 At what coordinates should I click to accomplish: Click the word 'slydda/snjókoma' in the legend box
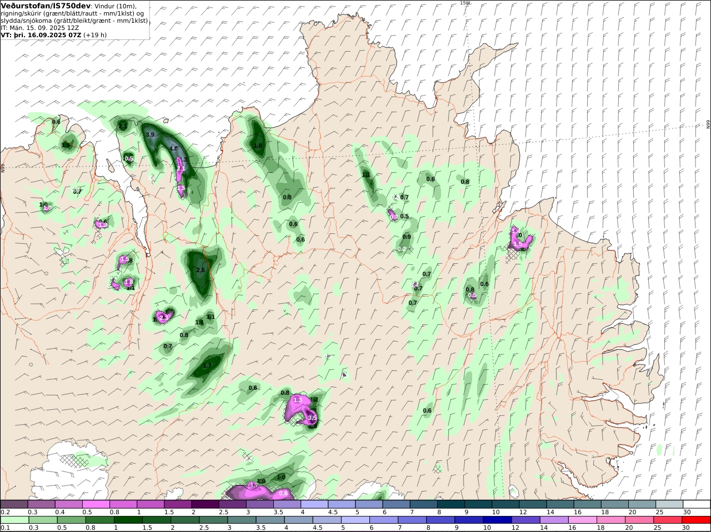pyautogui.click(x=26, y=21)
